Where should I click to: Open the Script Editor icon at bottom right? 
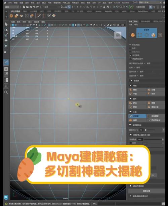(x=163, y=204)
